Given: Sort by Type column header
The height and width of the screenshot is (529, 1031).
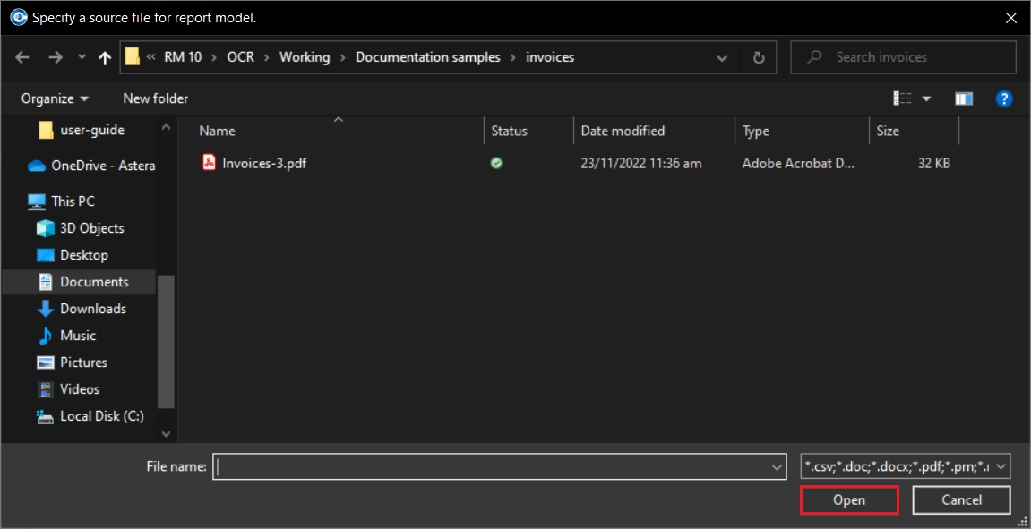Looking at the screenshot, I should point(755,131).
